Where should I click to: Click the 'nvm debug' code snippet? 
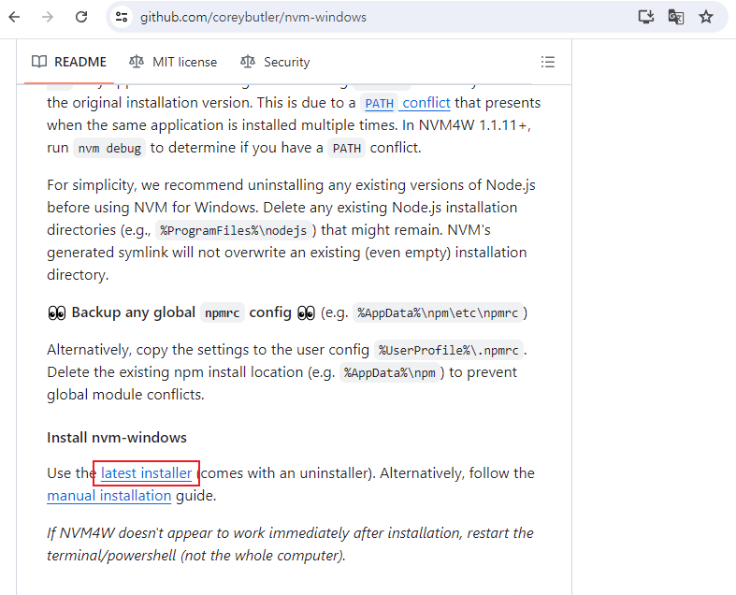click(x=109, y=148)
